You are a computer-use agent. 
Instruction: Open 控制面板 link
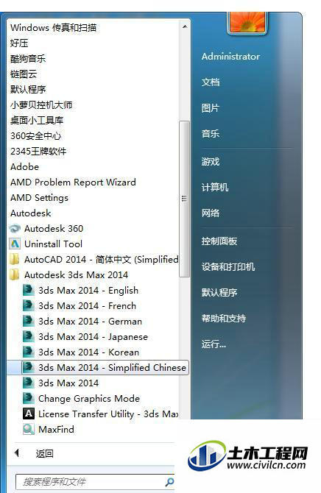click(x=219, y=241)
